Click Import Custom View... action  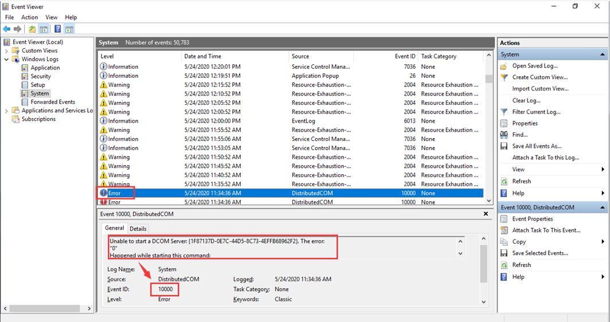click(541, 89)
